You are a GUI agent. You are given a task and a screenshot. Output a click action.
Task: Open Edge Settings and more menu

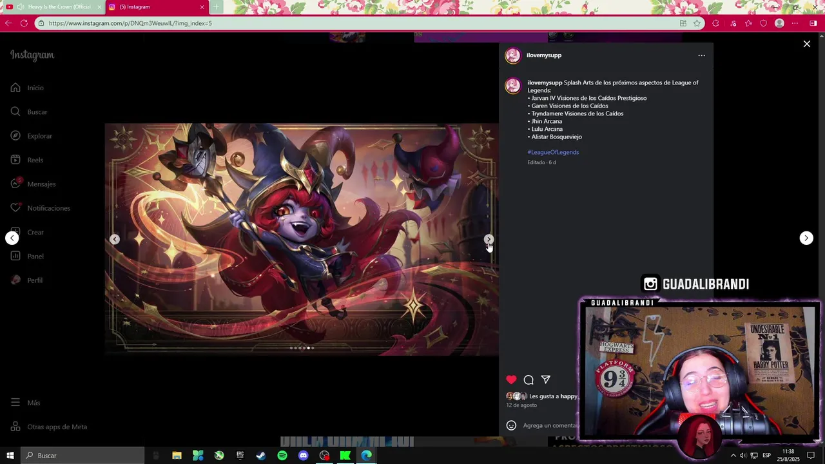tap(795, 23)
